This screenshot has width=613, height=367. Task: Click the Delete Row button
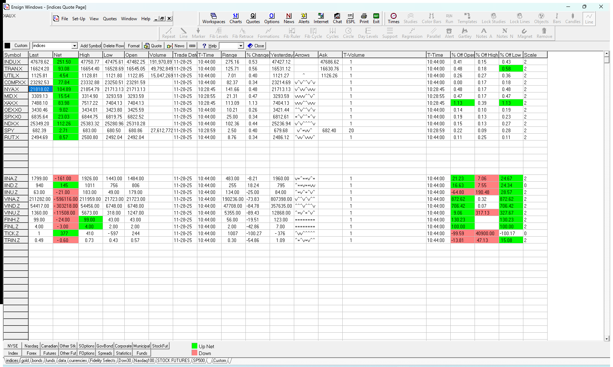click(x=113, y=46)
